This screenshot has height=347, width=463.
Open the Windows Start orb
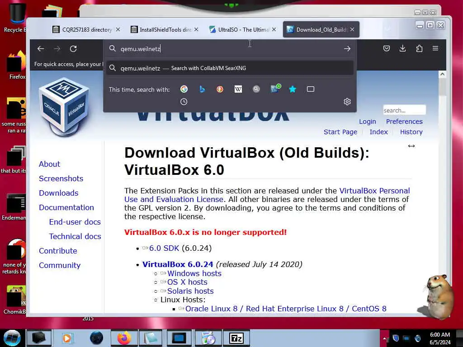12,338
